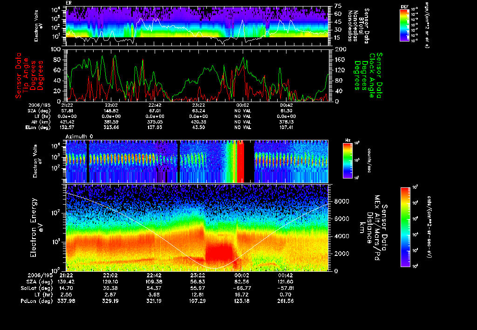The width and height of the screenshot is (477, 330).
Task: Select ELon value 323.66
Action: coord(111,127)
